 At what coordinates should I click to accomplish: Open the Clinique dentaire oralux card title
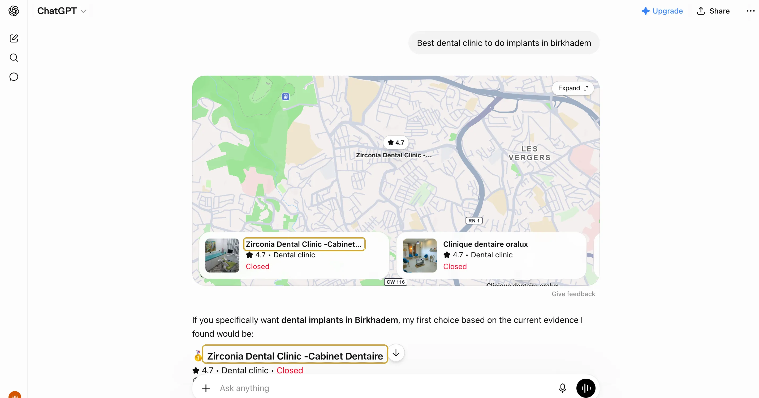[485, 244]
